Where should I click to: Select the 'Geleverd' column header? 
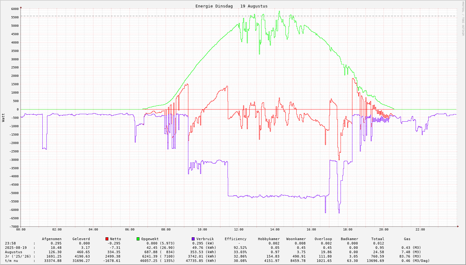tap(81, 239)
